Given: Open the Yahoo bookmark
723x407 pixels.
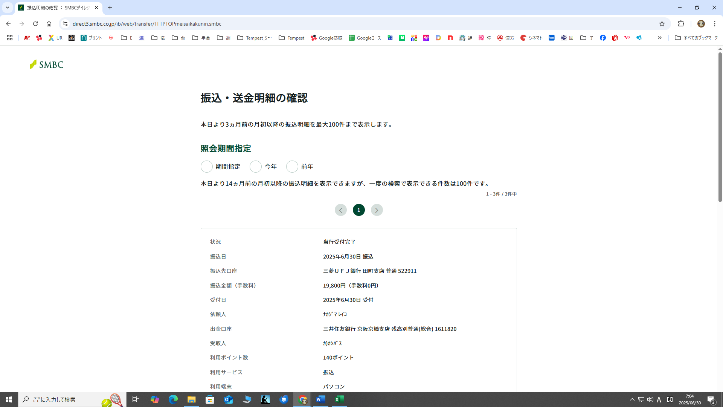Looking at the screenshot, I should point(627,38).
